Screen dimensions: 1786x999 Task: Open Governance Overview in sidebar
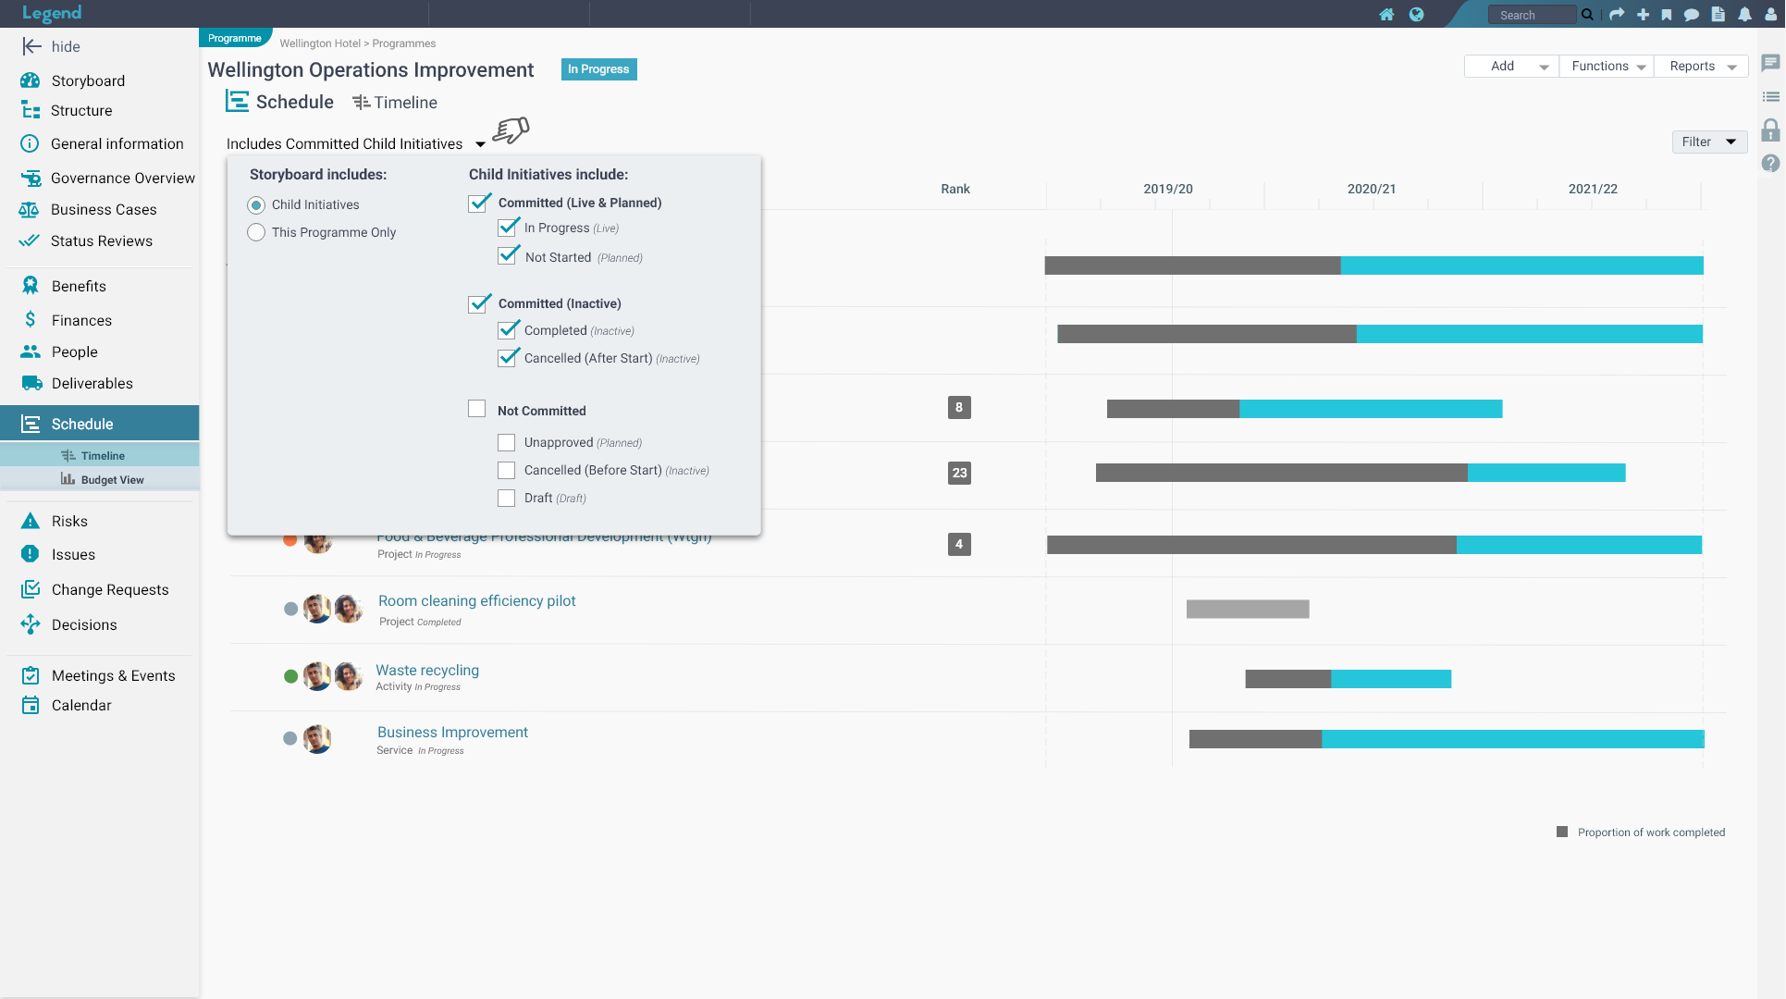click(123, 178)
